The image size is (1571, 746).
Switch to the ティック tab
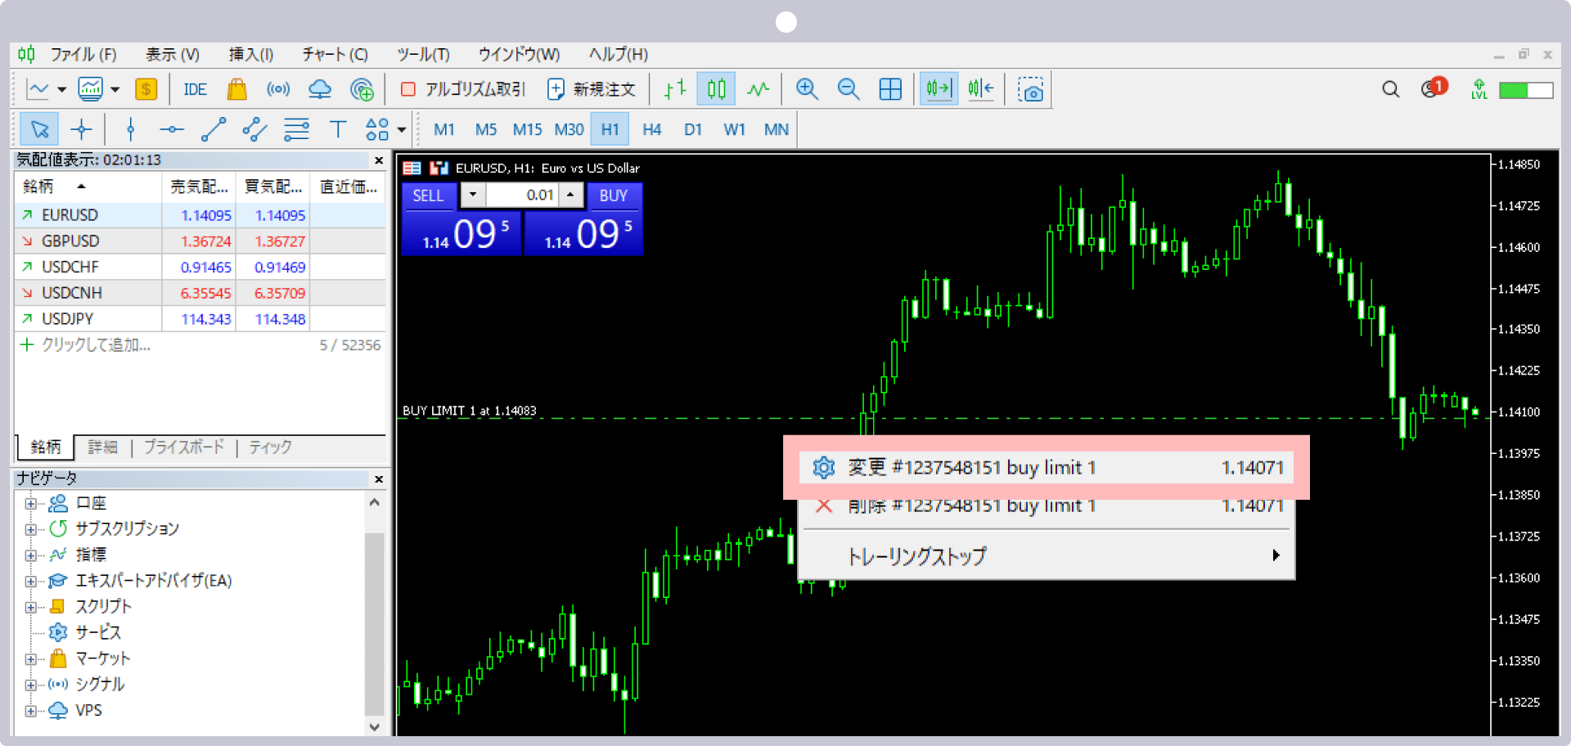(x=270, y=447)
